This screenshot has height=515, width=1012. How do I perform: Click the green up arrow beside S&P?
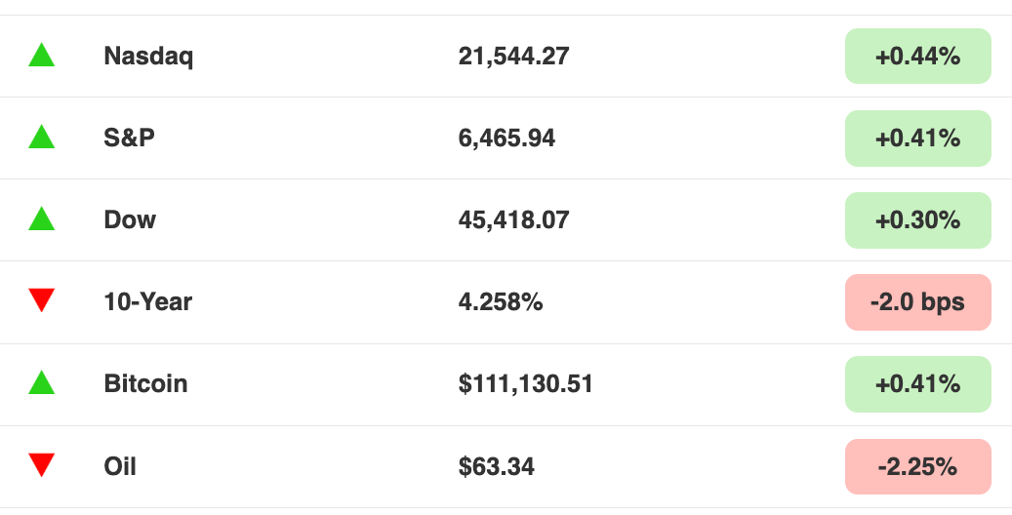click(x=41, y=137)
